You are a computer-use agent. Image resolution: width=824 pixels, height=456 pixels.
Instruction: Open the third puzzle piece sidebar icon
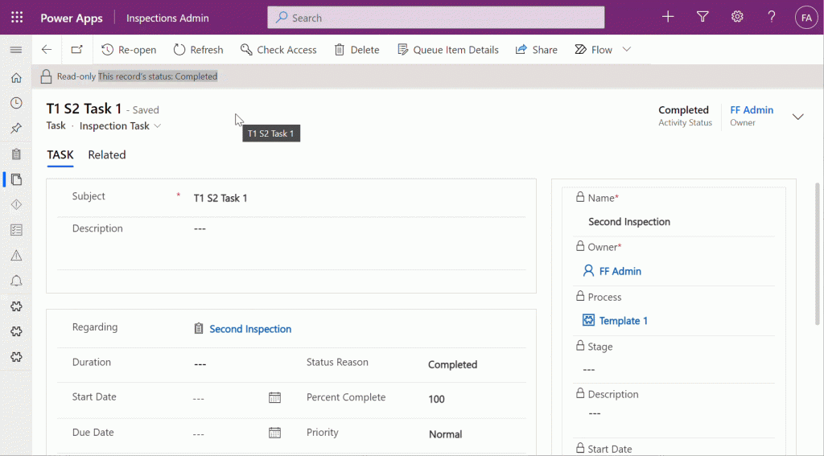pos(16,357)
